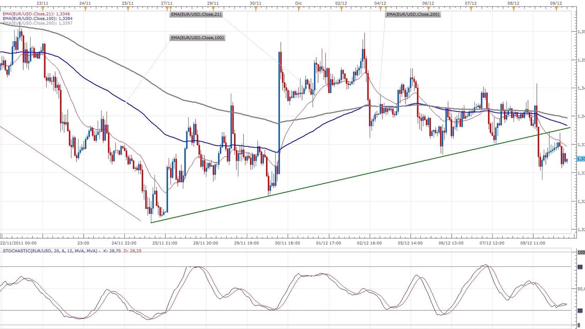Viewport: 585px width, 329px height.
Task: Click the stochastic D: 28,25 value
Action: (x=132, y=251)
